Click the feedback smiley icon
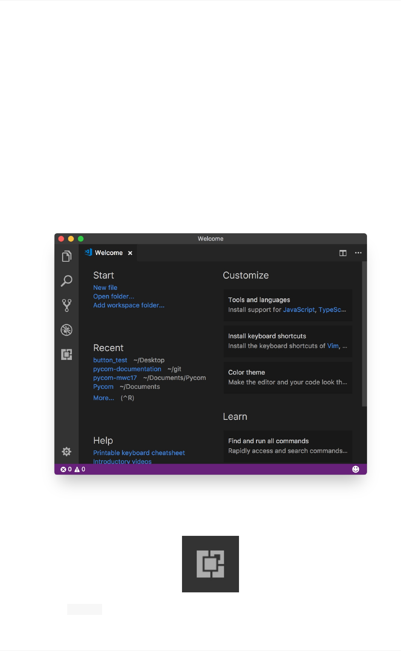 pos(356,469)
